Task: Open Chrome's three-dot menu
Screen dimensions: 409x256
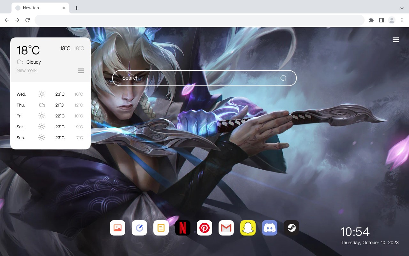Action: click(x=402, y=20)
